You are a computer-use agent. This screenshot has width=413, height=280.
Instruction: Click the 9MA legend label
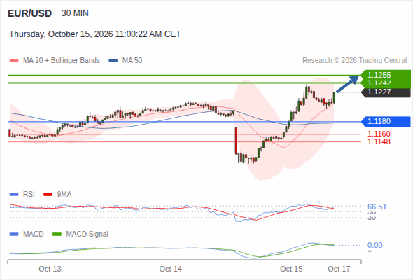[x=64, y=195]
